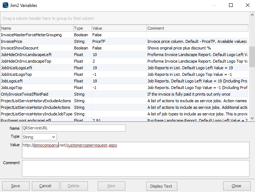The height and width of the screenshot is (192, 255).
Task: Click the Display Text button
Action: coord(161,186)
